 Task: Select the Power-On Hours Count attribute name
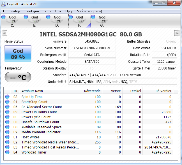[39, 112]
